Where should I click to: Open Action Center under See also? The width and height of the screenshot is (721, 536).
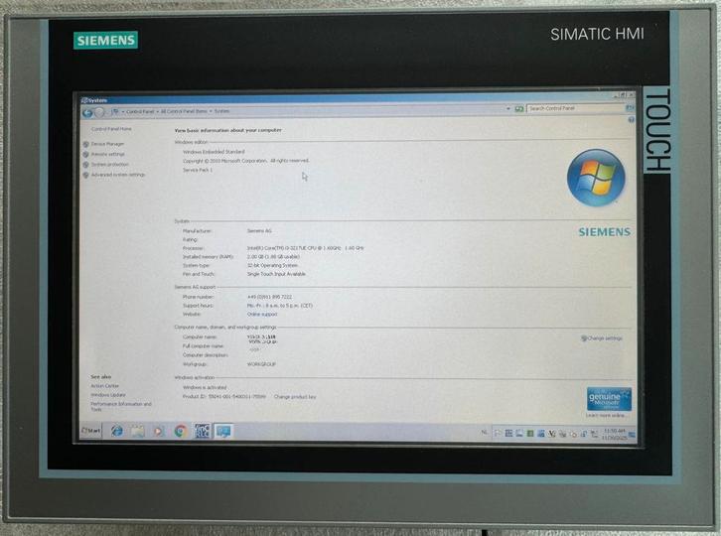point(105,386)
